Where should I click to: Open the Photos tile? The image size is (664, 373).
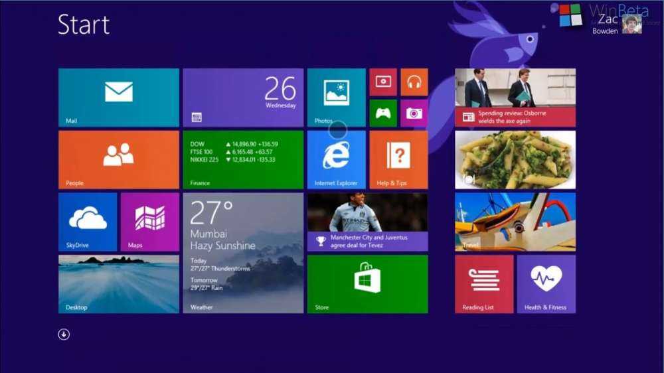click(x=336, y=97)
